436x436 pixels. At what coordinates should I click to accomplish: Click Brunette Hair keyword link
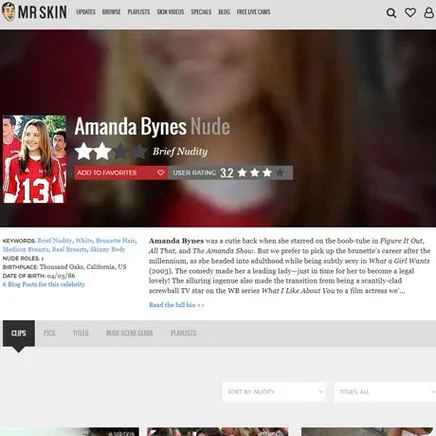(x=116, y=241)
